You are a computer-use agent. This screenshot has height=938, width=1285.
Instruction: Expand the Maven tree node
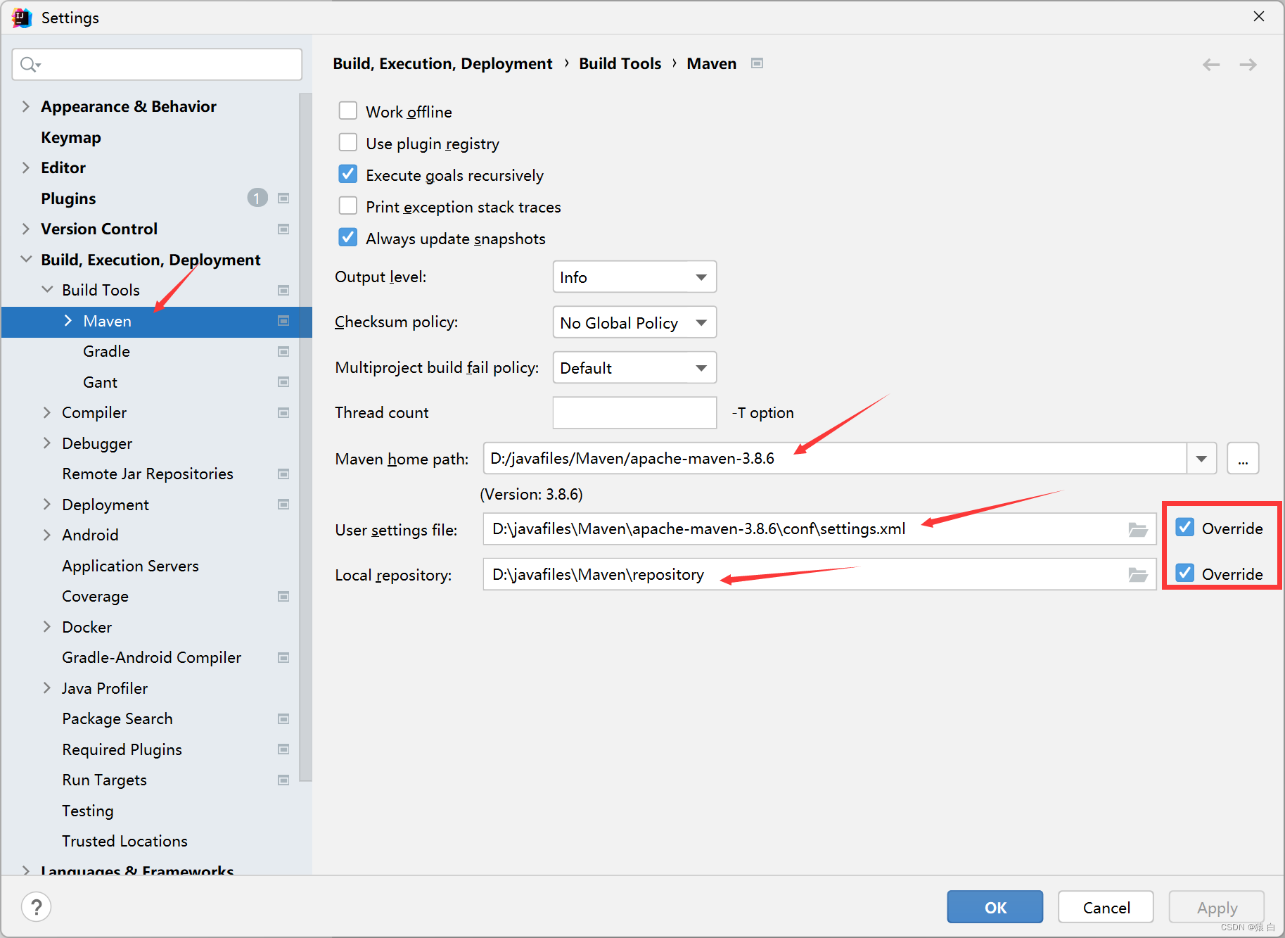(x=68, y=321)
